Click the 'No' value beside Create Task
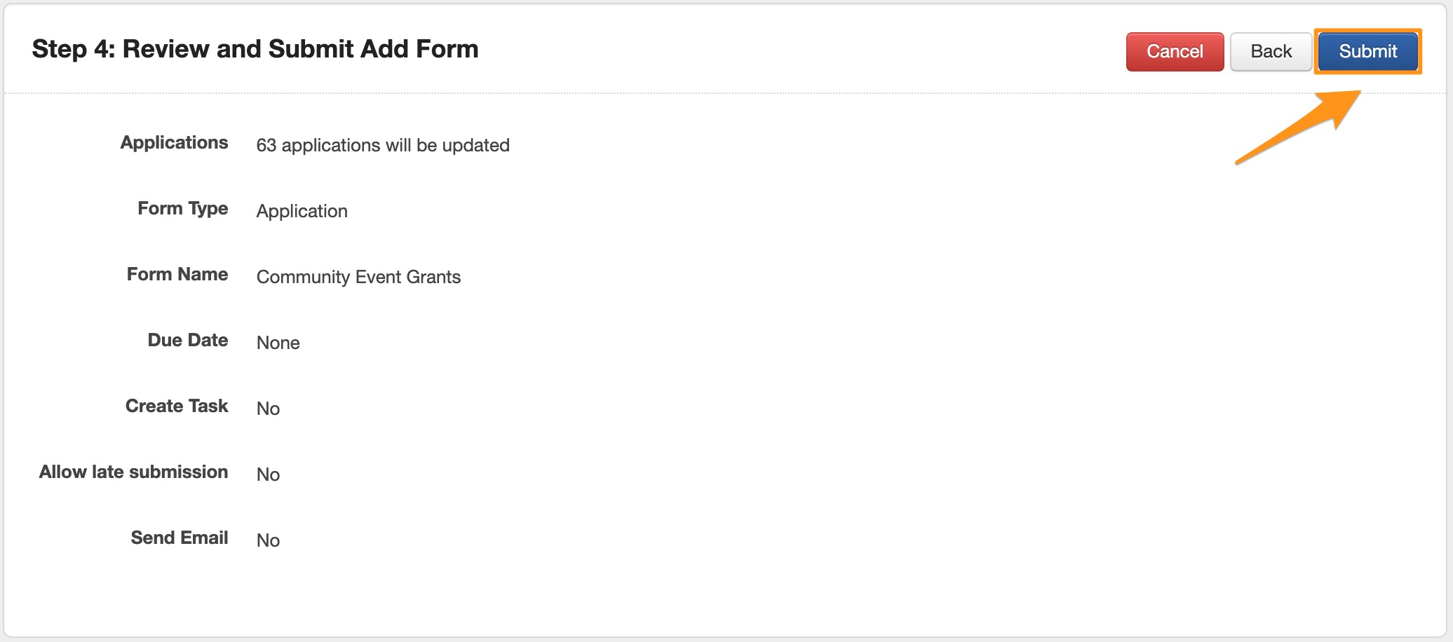1453x642 pixels. [x=268, y=409]
